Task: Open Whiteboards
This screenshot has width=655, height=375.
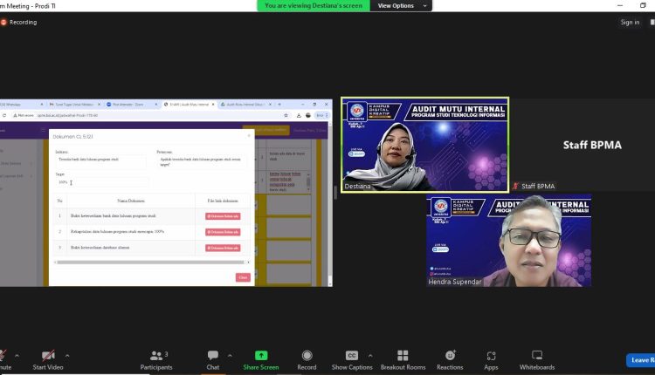Action: click(537, 360)
